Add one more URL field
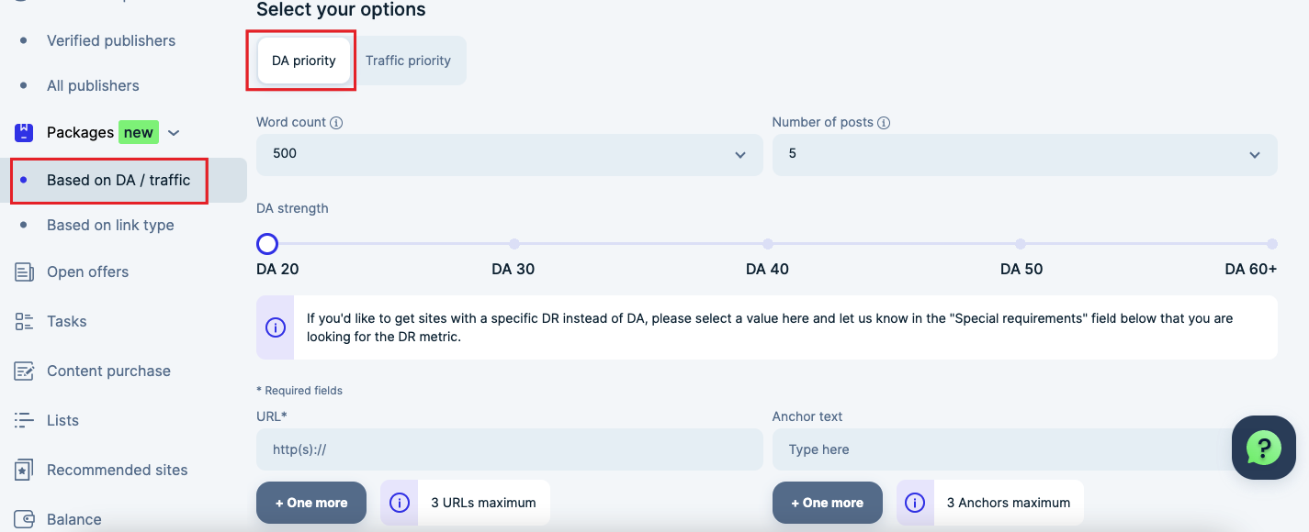This screenshot has width=1309, height=532. (311, 503)
